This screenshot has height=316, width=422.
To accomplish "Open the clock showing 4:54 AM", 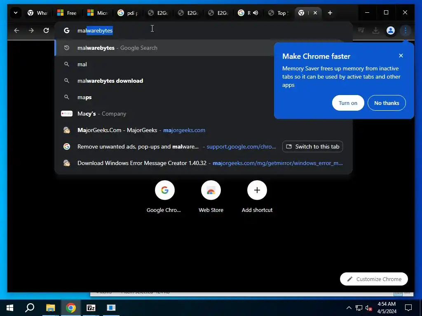I will (x=387, y=308).
